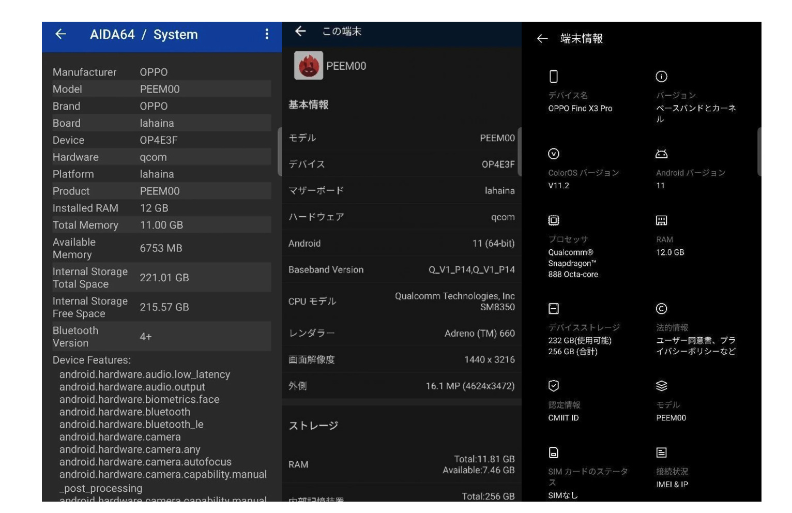The height and width of the screenshot is (513, 792).
Task: Tap scrollbar handle on 端末情報 screen edge
Action: [x=759, y=152]
